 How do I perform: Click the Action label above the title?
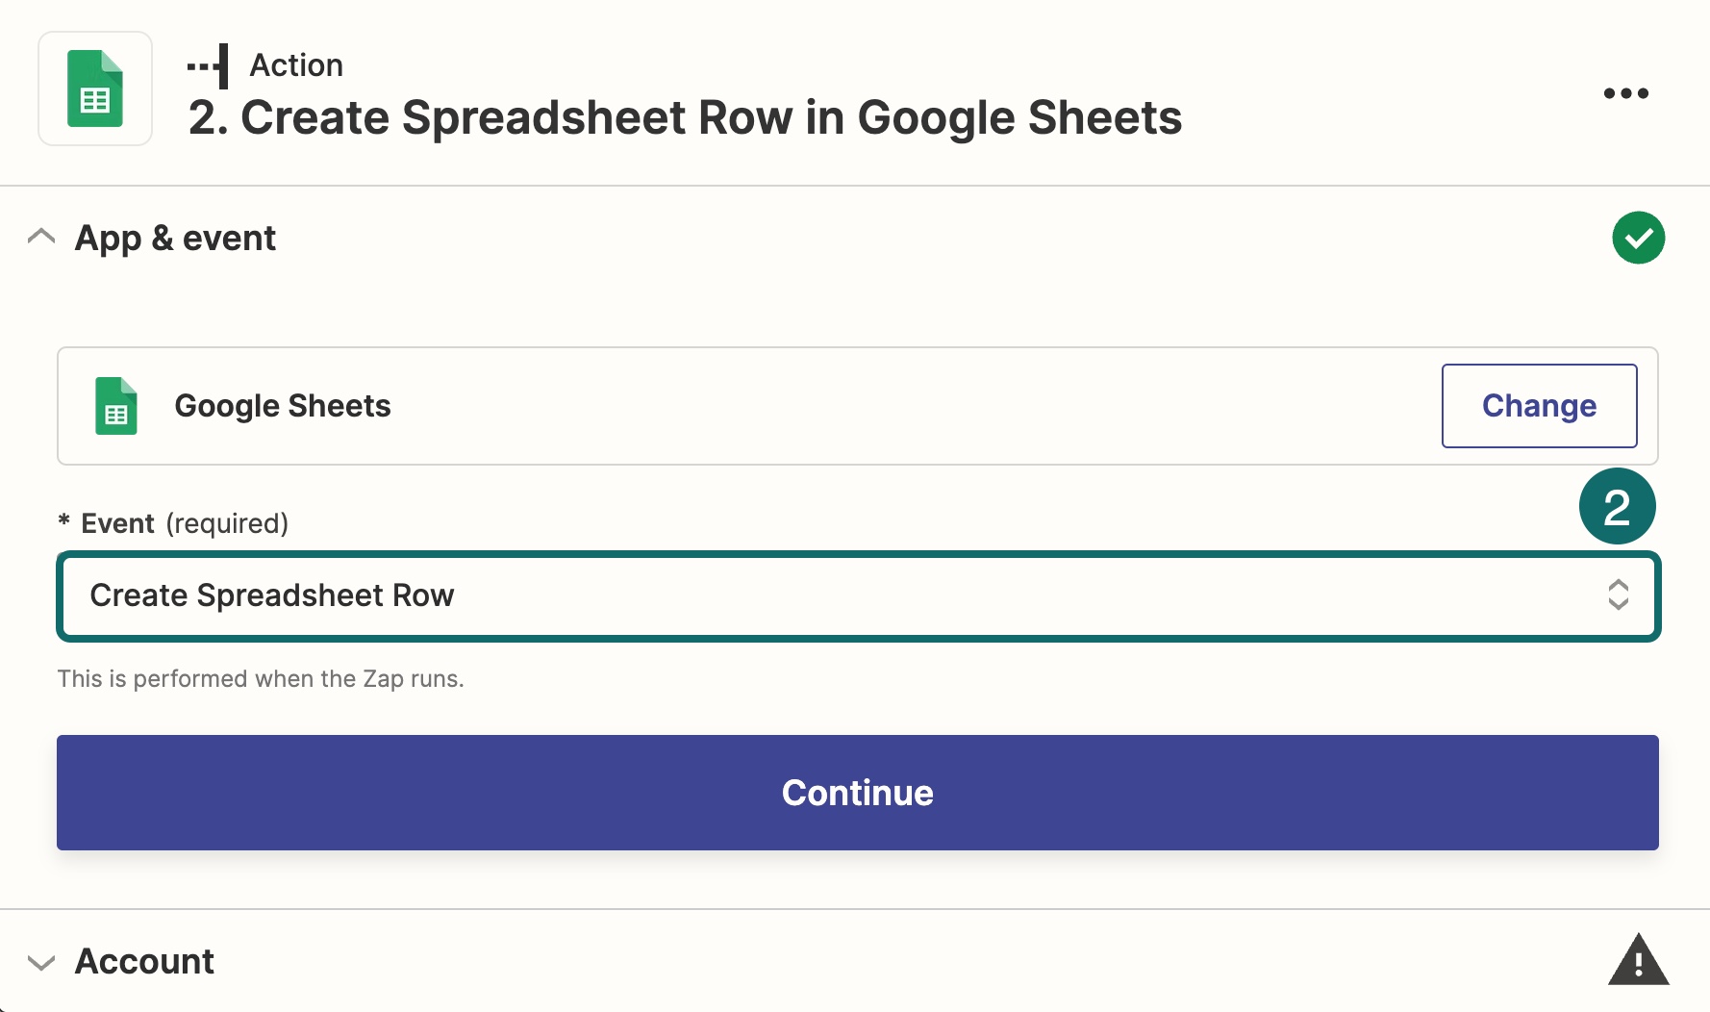tap(296, 65)
